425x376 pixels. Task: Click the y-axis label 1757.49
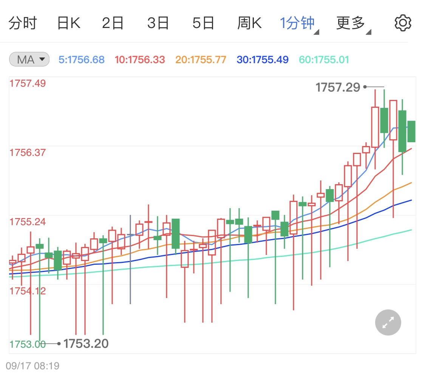(x=28, y=83)
